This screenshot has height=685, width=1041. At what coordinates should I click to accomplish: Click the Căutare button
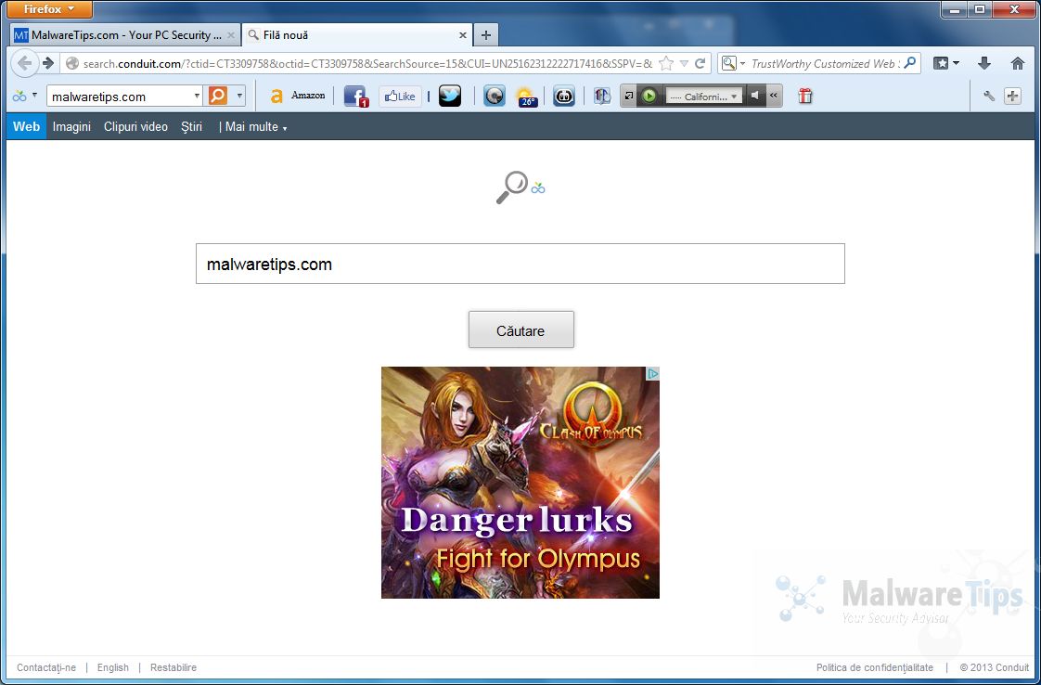tap(521, 330)
